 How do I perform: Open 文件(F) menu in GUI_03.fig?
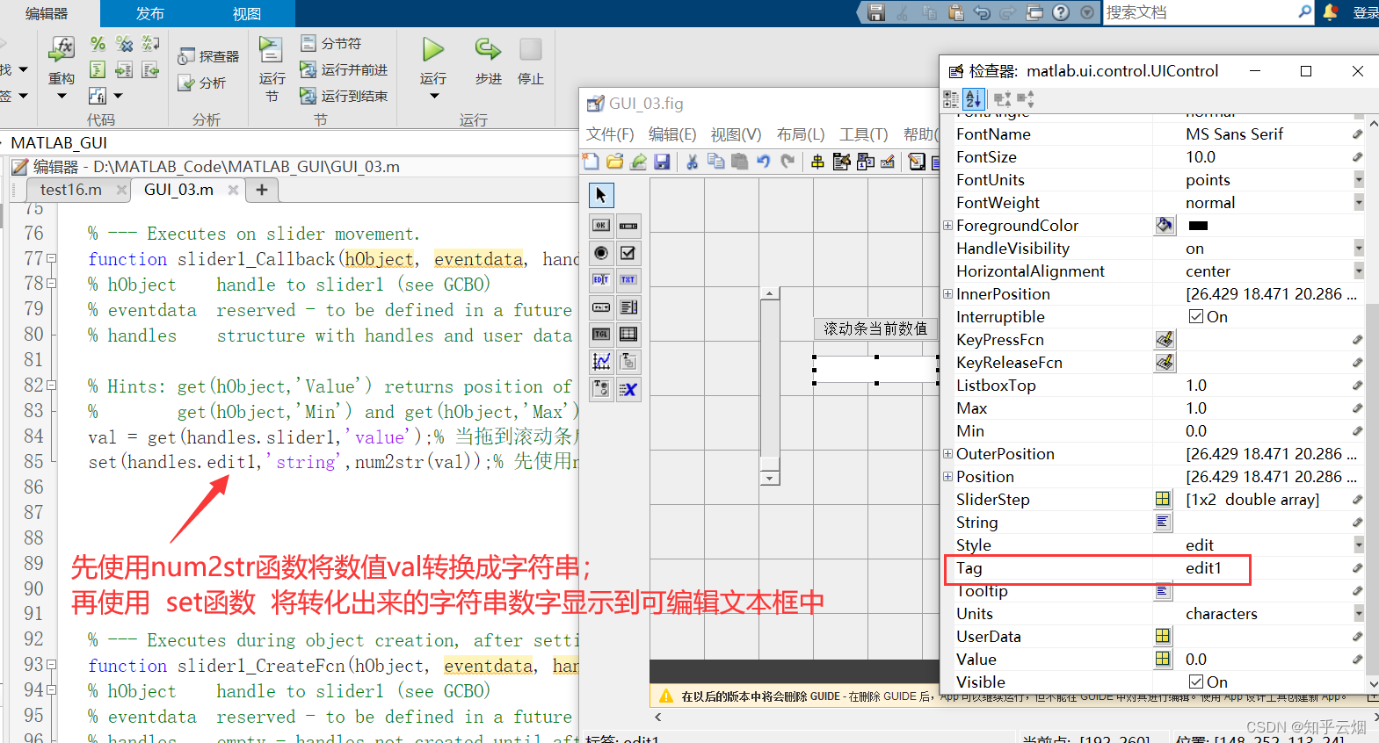610,134
